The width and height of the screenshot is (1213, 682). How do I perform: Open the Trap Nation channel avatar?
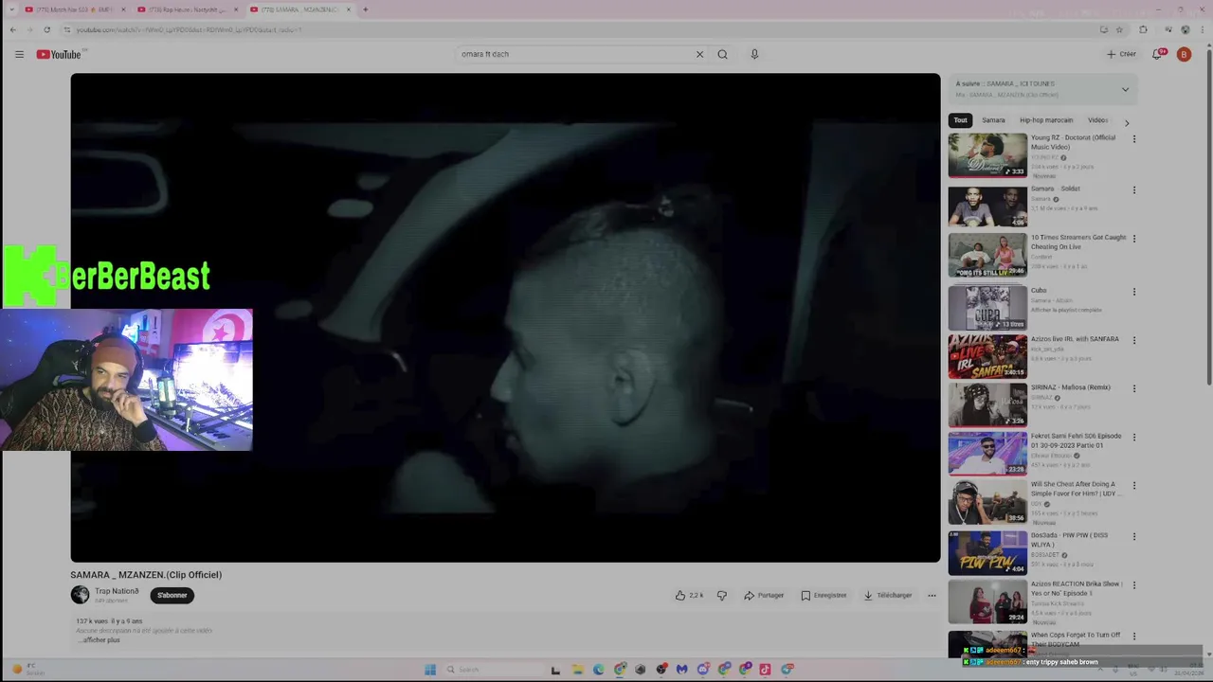click(x=80, y=595)
